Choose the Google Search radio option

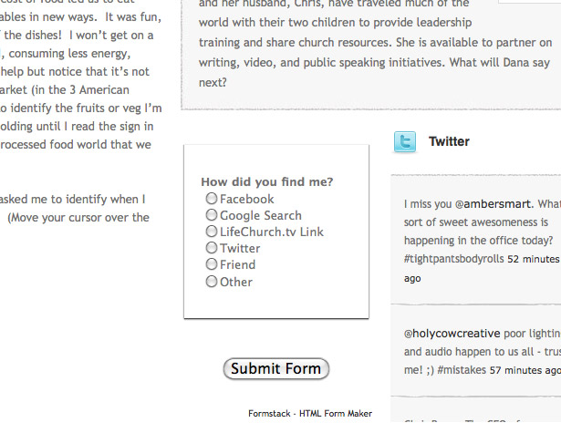point(212,215)
